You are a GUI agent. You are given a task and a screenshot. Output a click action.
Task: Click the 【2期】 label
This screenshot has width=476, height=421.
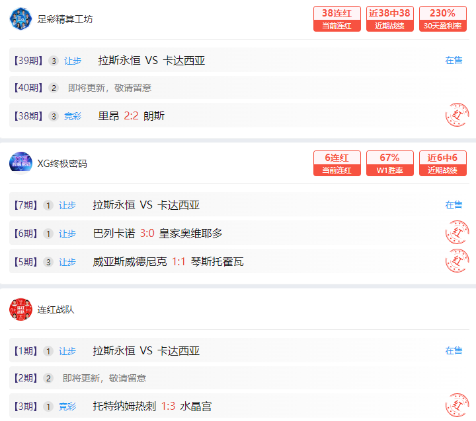coord(26,378)
